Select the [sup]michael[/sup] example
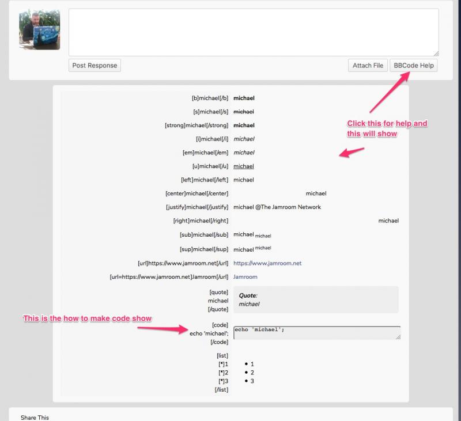 click(204, 249)
